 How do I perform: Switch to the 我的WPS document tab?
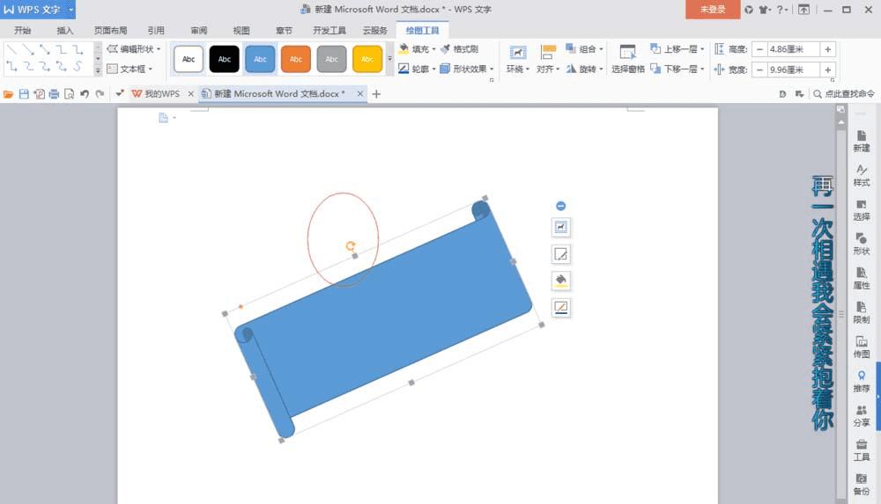click(x=156, y=94)
